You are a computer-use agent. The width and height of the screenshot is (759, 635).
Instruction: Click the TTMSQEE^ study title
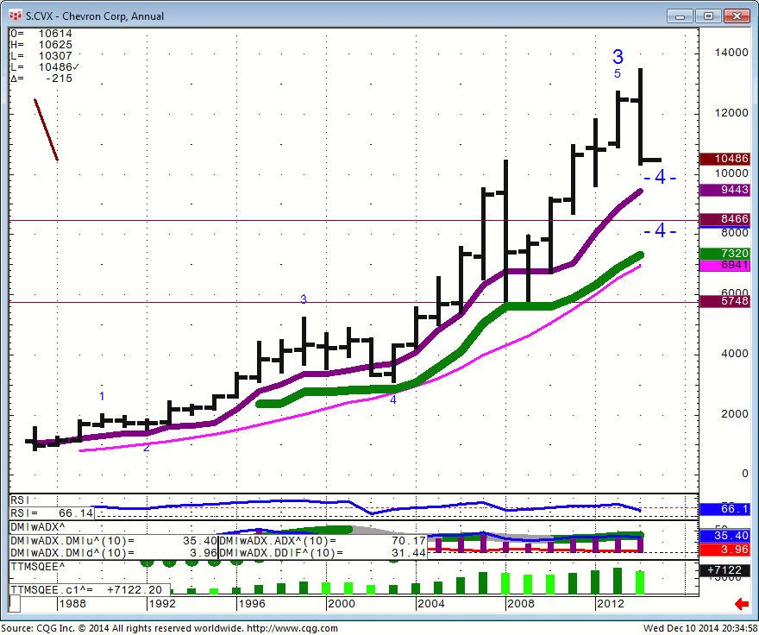[38, 567]
